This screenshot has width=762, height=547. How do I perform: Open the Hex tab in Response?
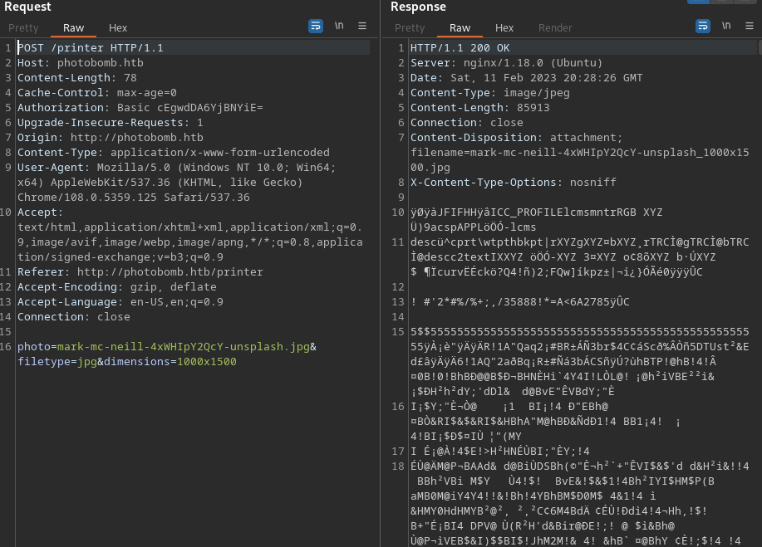(504, 28)
